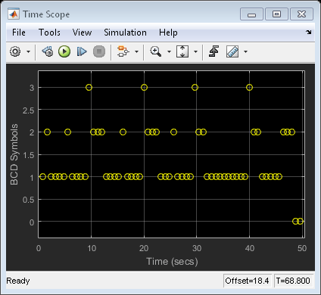
Task: Expand the axis scaling dropdown arrow
Action: 195,51
